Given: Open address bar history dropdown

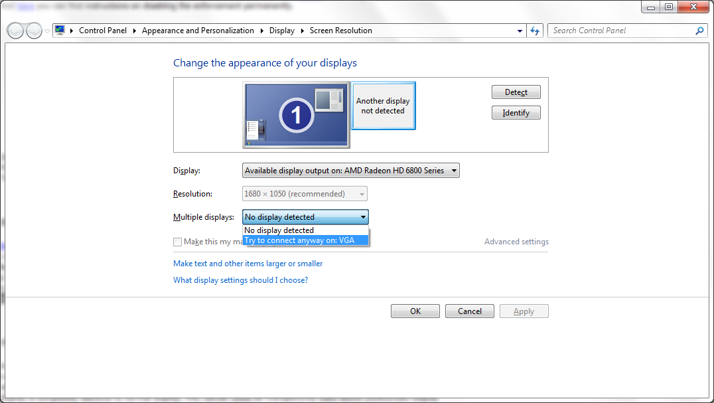Looking at the screenshot, I should pos(520,31).
